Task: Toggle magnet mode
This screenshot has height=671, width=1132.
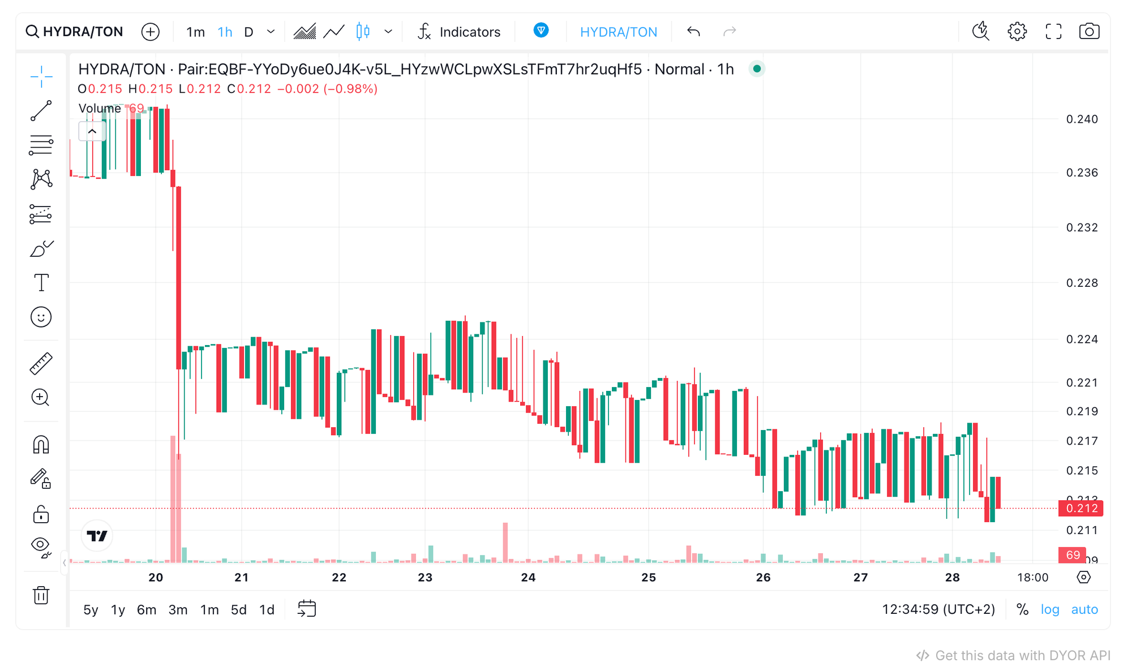Action: point(41,445)
